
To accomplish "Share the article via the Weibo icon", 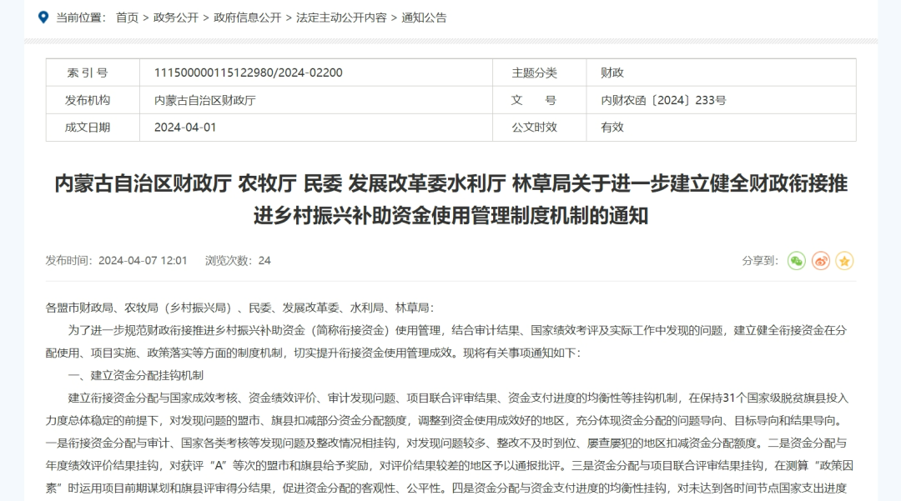I will click(x=821, y=261).
